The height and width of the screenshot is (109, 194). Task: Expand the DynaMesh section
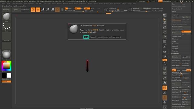(x=175, y=49)
